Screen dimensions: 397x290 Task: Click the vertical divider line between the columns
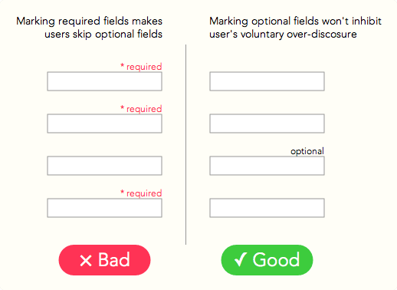pyautogui.click(x=185, y=144)
